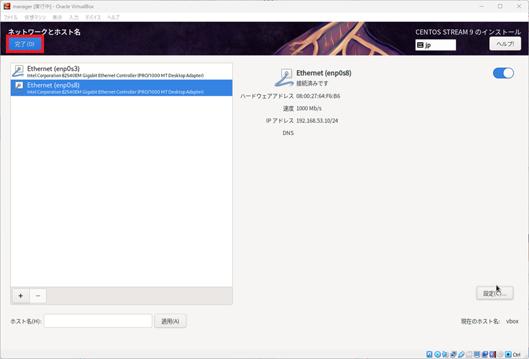
Task: Open the ヘルプ menu in the menu bar
Action: pos(113,17)
